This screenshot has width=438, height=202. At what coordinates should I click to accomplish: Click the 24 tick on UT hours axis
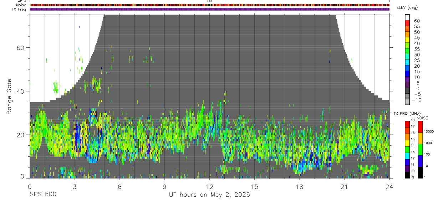coord(389,187)
